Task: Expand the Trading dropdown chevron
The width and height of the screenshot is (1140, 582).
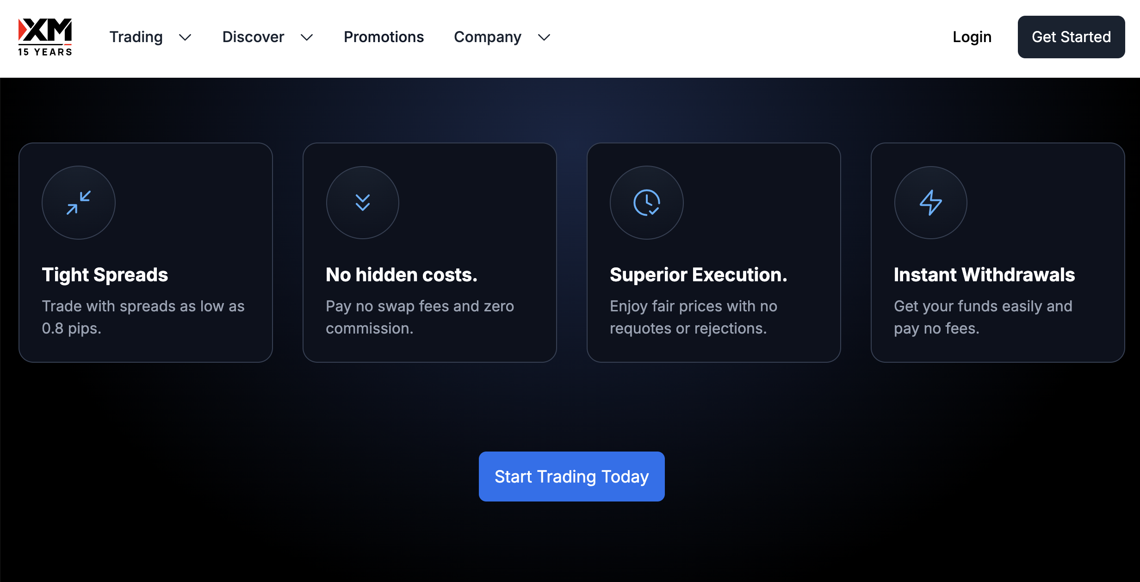Action: 185,37
